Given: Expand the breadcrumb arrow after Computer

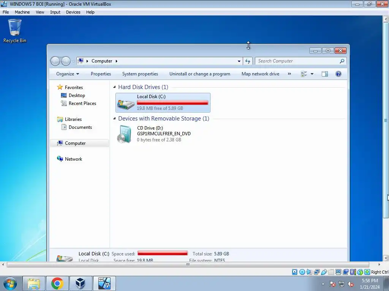Looking at the screenshot, I should [x=116, y=61].
